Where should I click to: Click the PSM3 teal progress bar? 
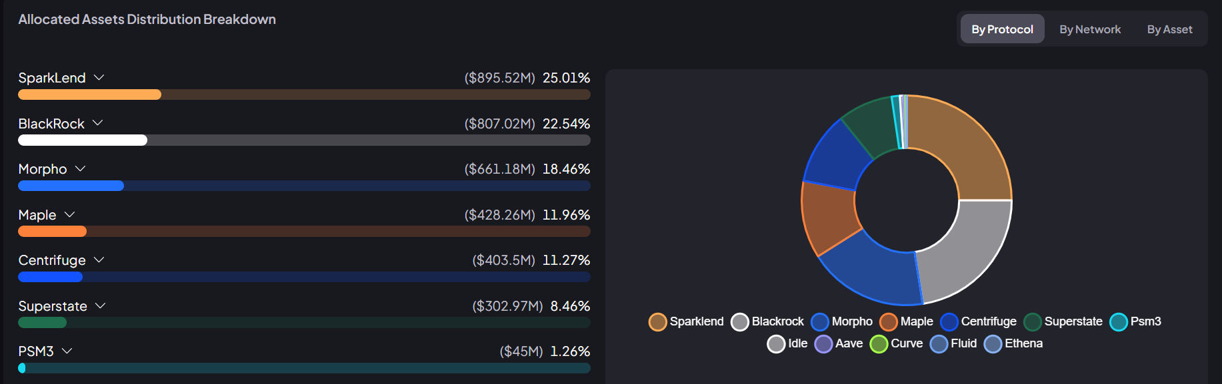22,368
